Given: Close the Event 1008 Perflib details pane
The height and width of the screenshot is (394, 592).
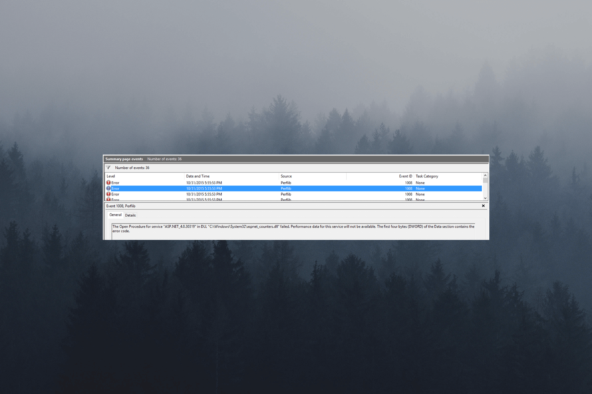Looking at the screenshot, I should coord(482,206).
